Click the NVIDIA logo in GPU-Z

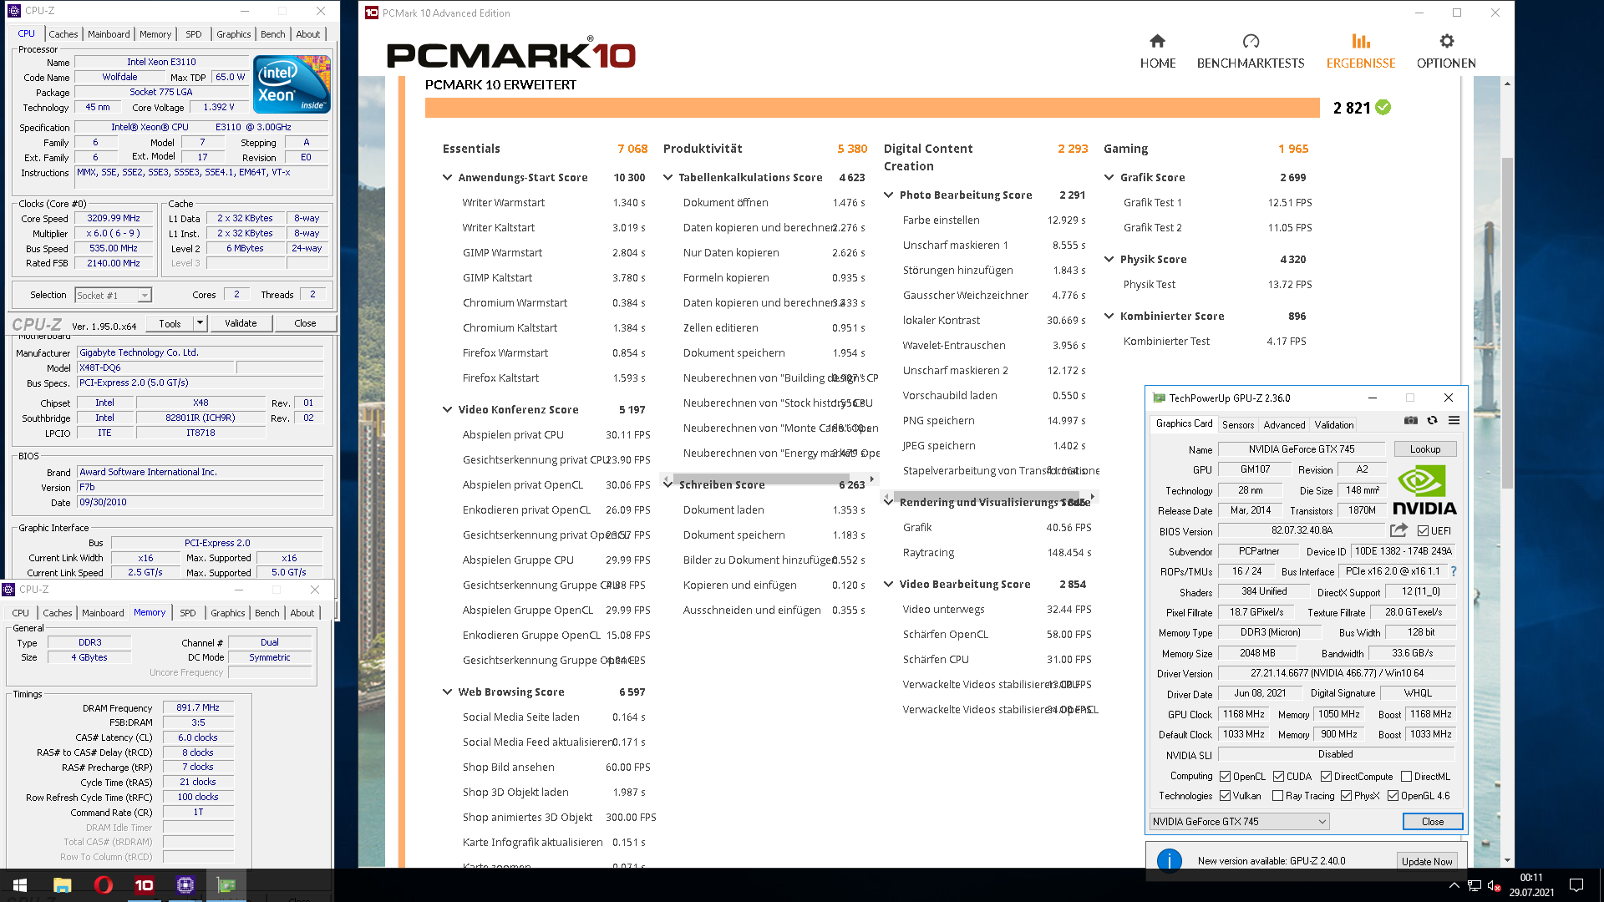pyautogui.click(x=1424, y=490)
